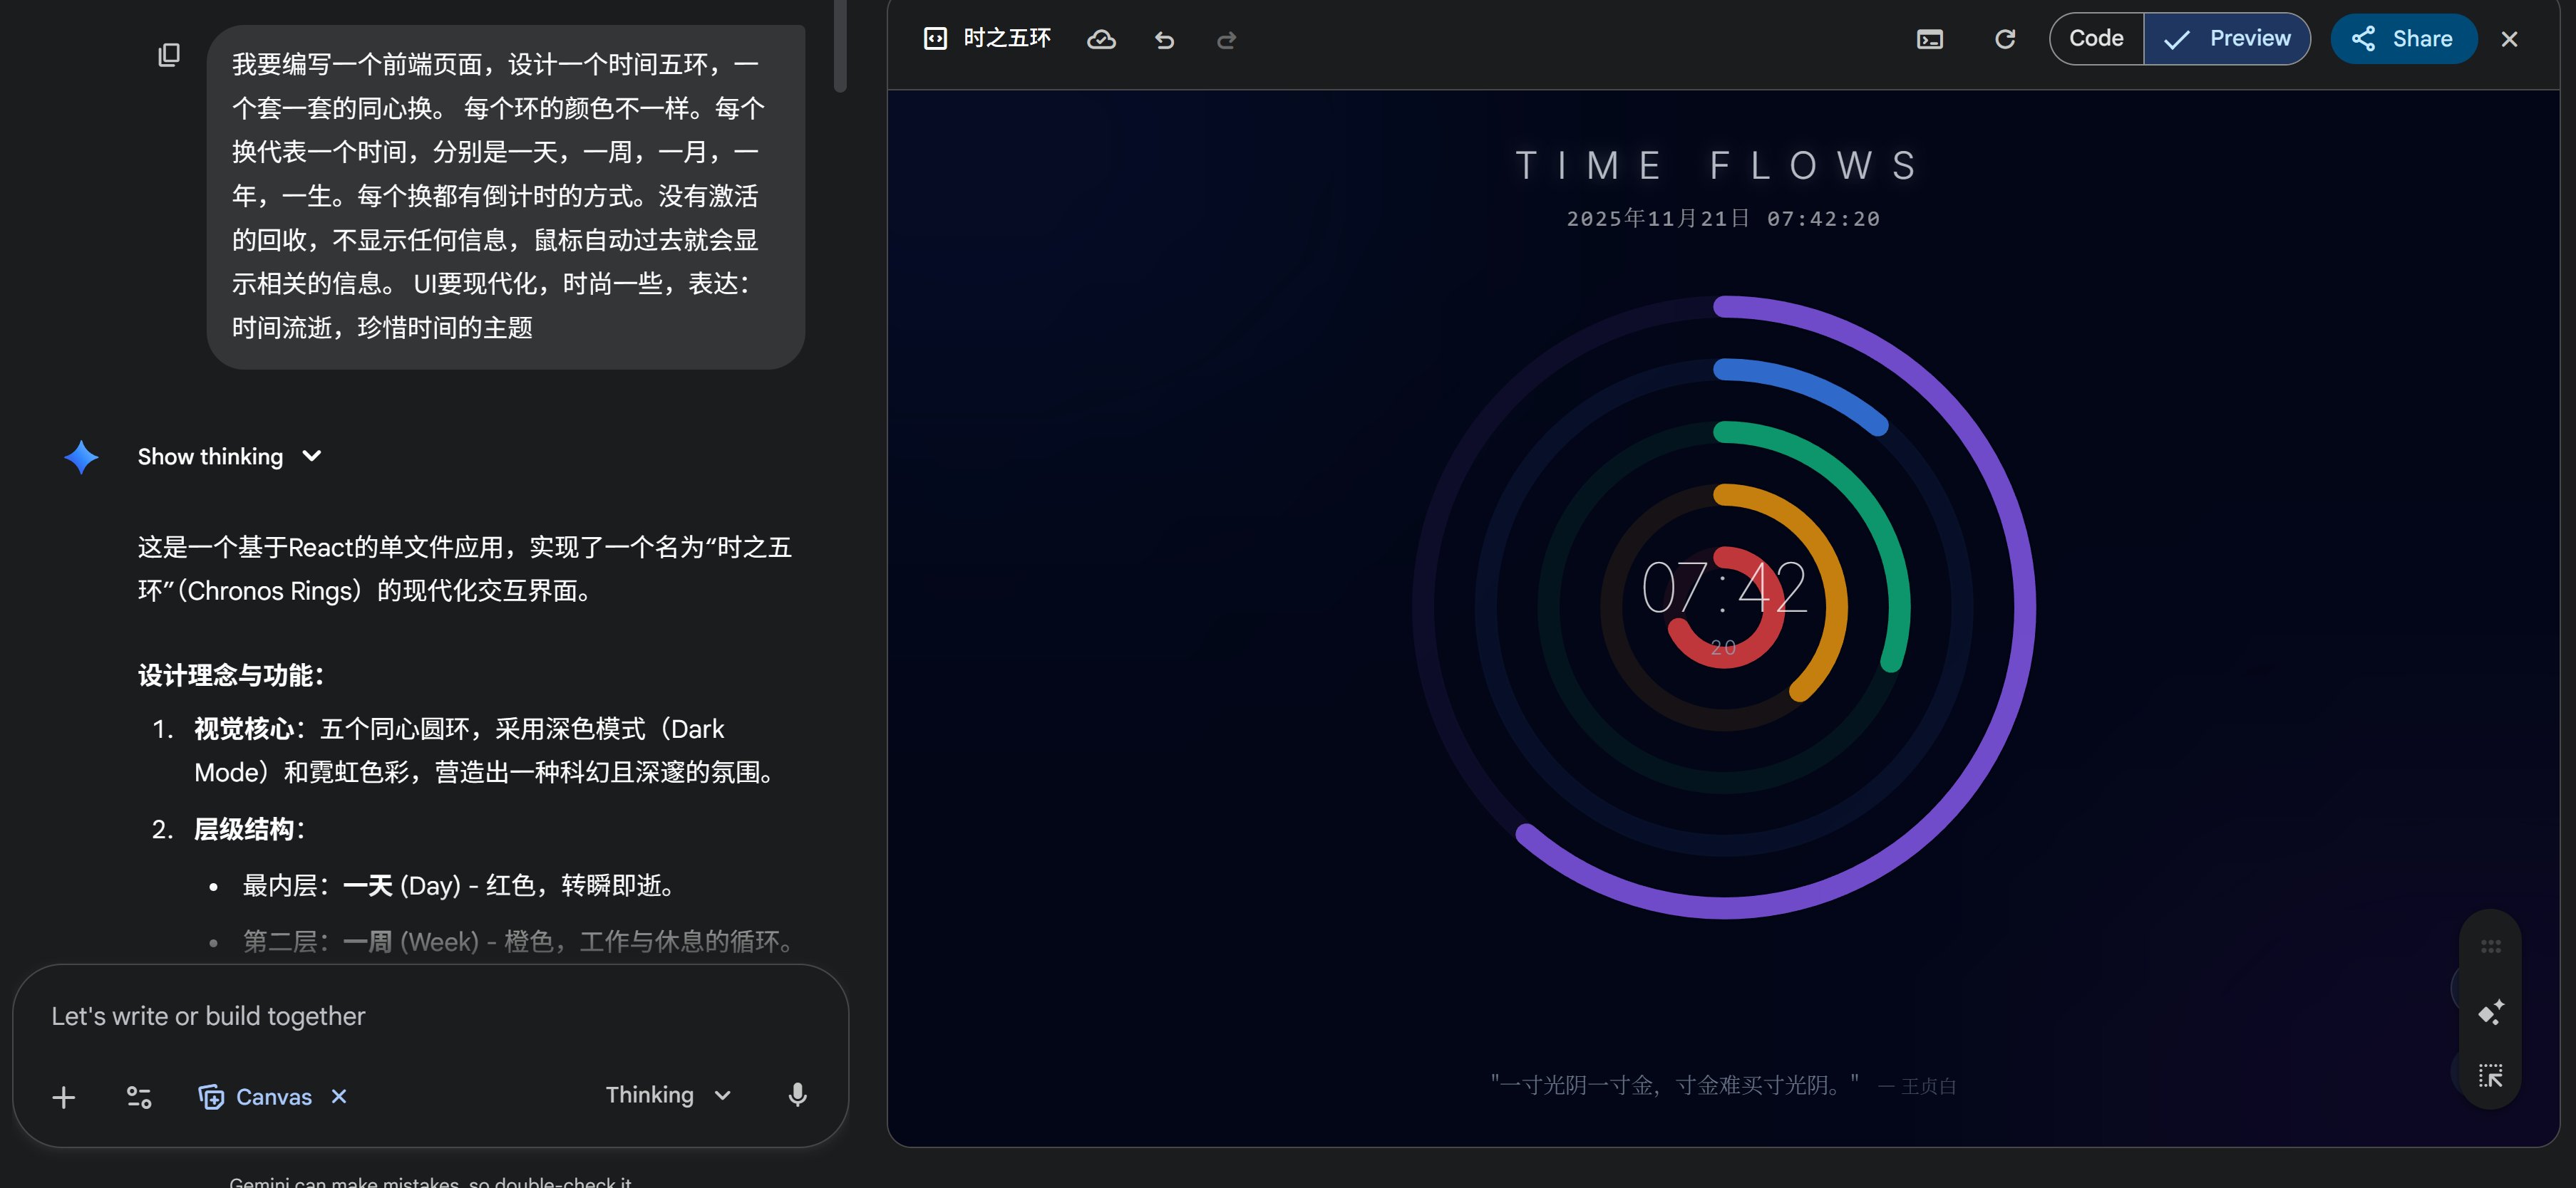Viewport: 2576px width, 1188px height.
Task: Click the plus add-files button
Action: (x=64, y=1097)
